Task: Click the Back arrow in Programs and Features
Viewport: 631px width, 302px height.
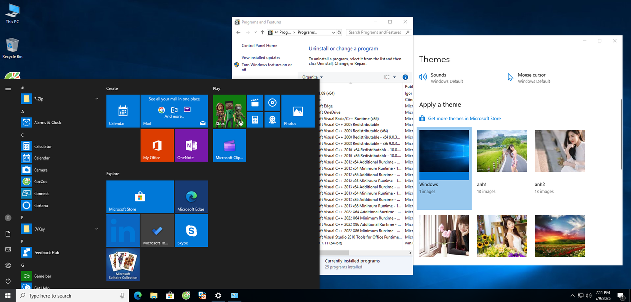Action: pos(239,32)
